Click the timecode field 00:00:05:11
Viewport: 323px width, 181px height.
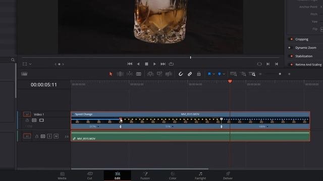pyautogui.click(x=44, y=84)
